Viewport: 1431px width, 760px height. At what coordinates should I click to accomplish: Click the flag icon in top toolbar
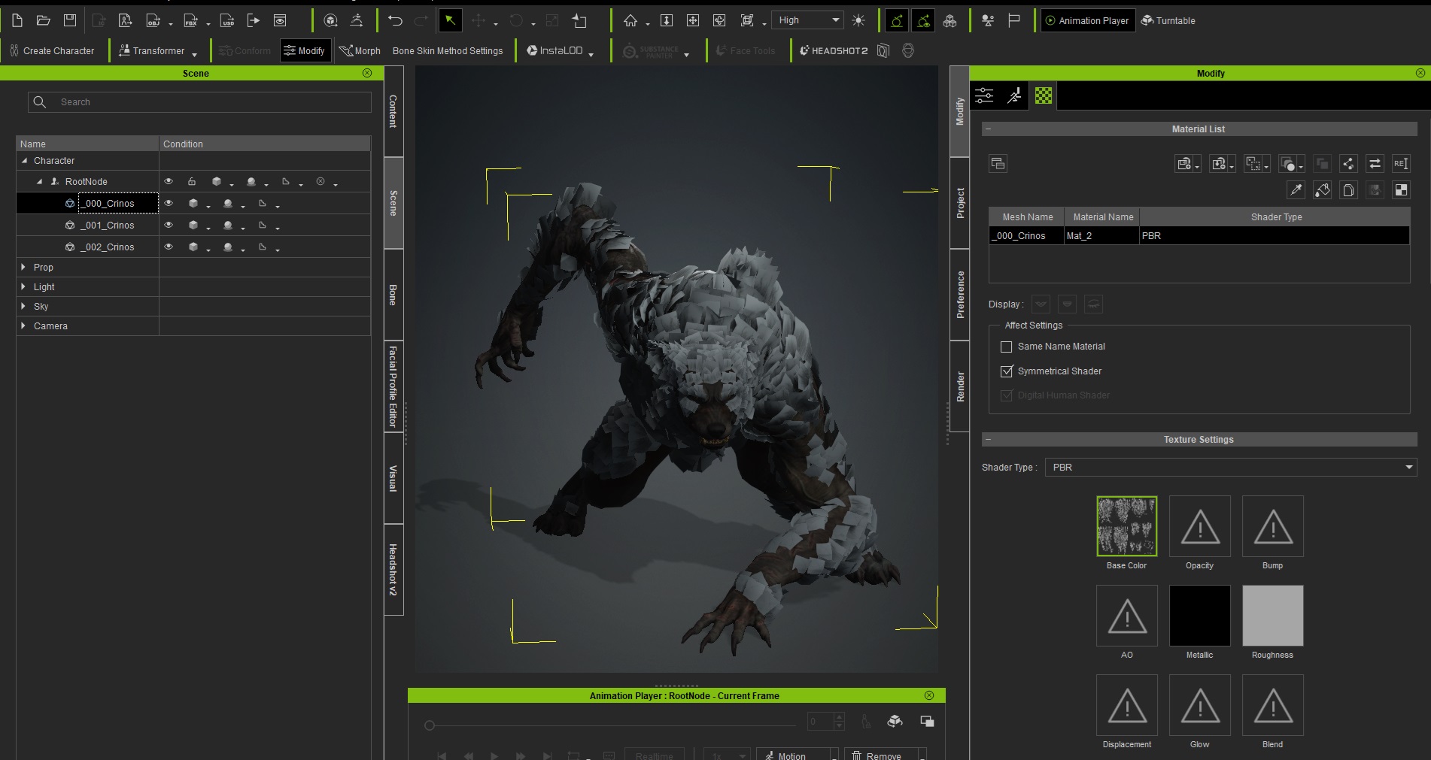[1014, 20]
